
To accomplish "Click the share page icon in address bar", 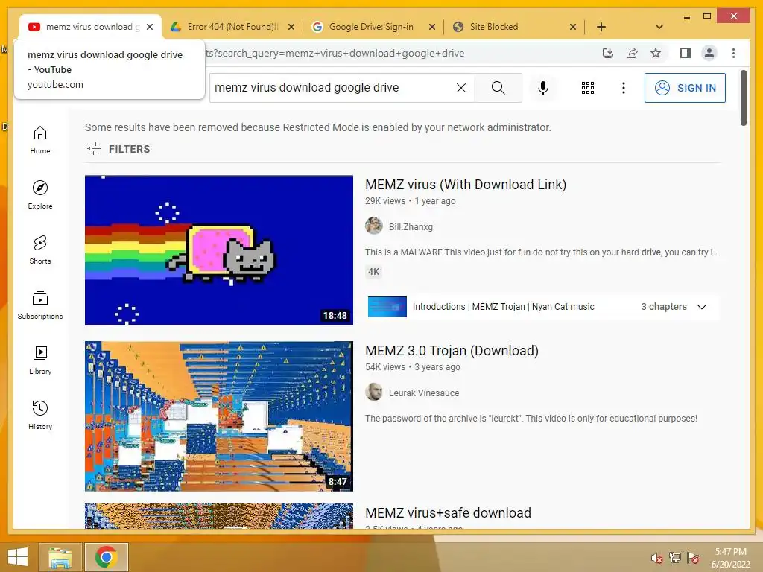I will click(x=632, y=53).
